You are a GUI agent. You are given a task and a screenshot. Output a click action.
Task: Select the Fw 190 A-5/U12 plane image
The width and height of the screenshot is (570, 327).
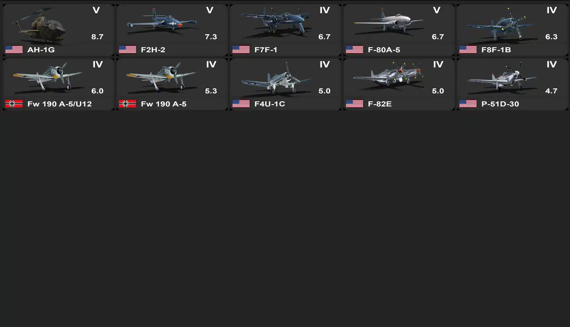[48, 77]
